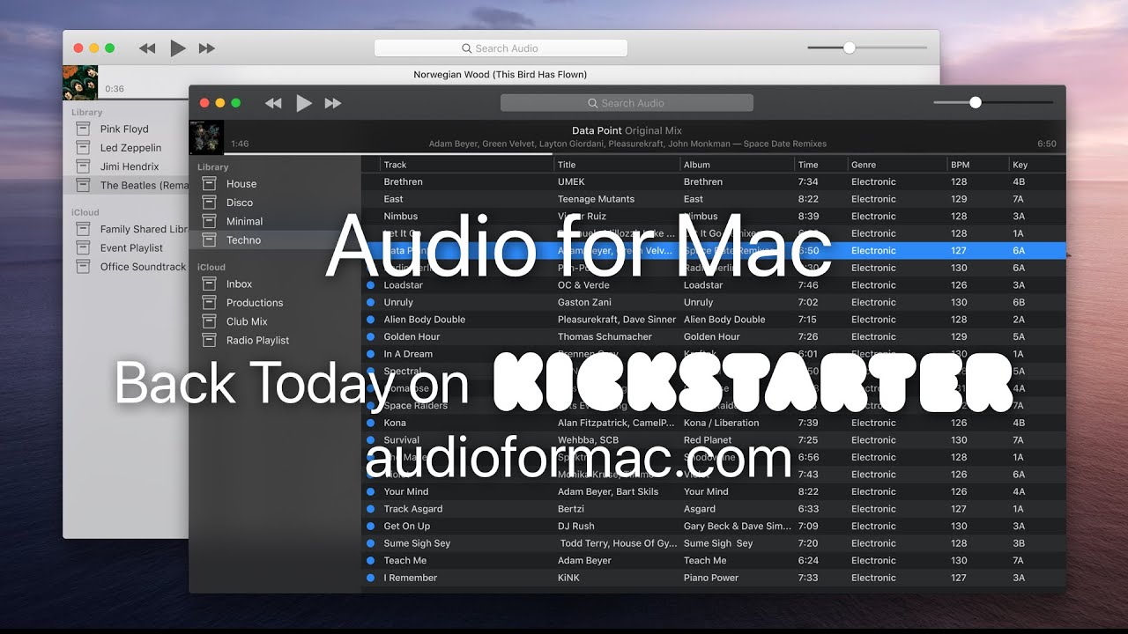
Task: Click rewind button in light back window
Action: [x=147, y=48]
